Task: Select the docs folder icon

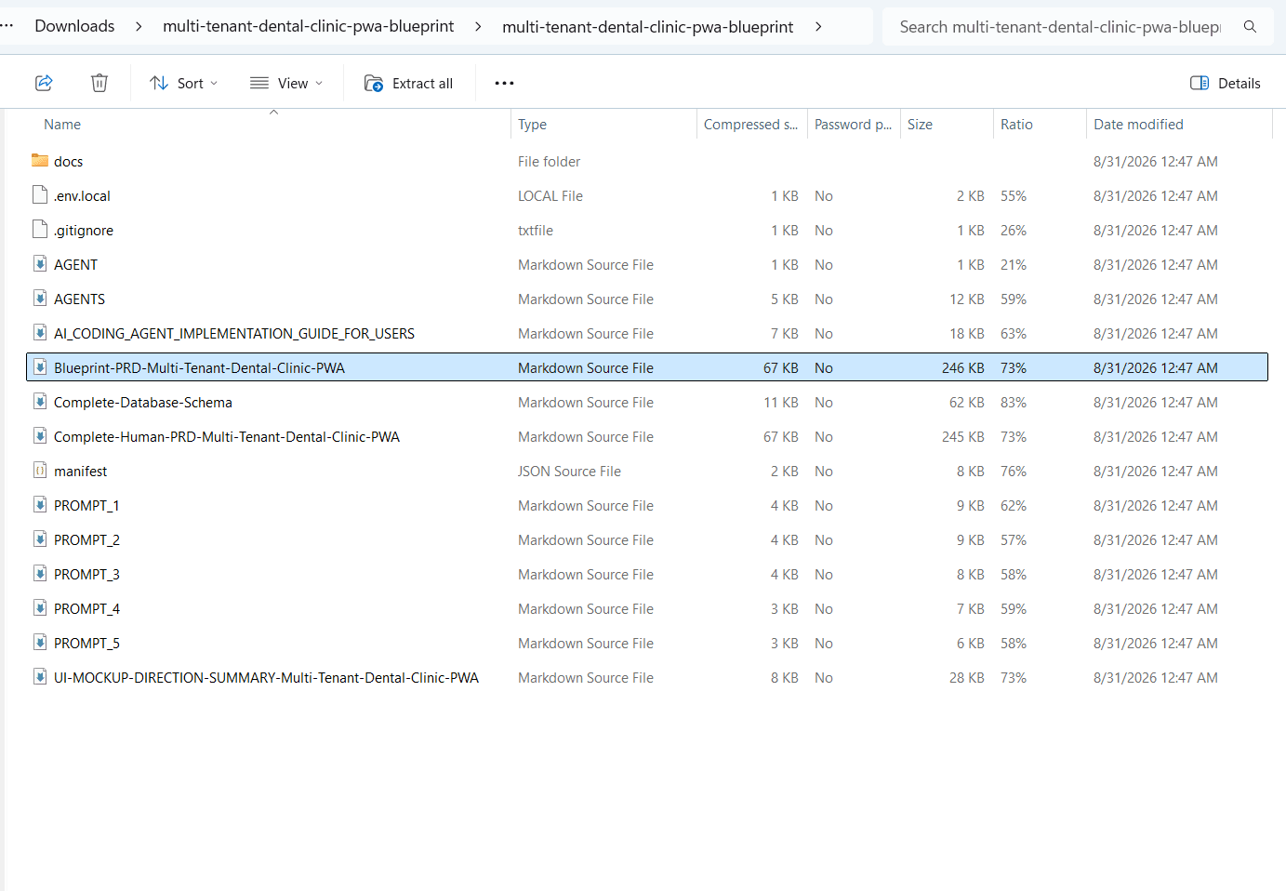Action: coord(40,161)
